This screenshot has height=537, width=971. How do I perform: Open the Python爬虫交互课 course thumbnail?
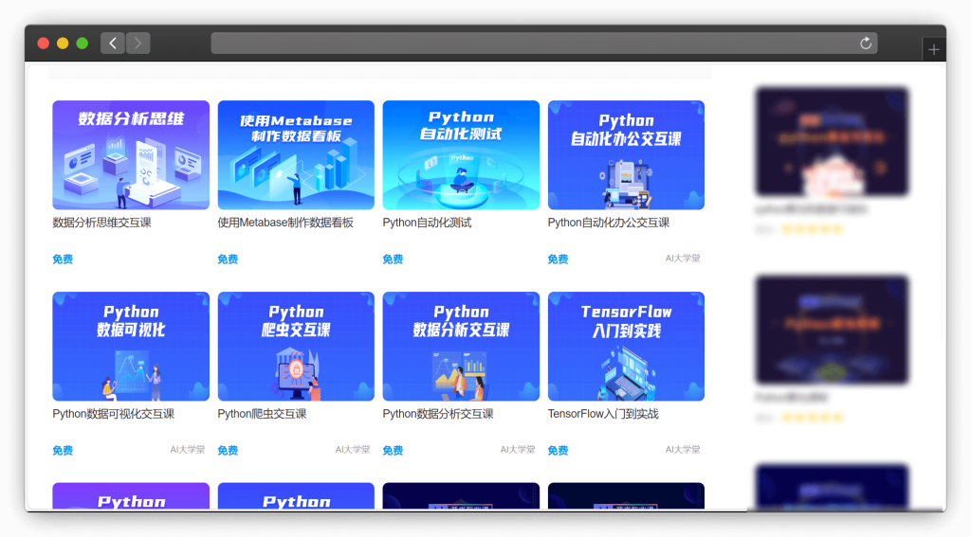pyautogui.click(x=296, y=347)
